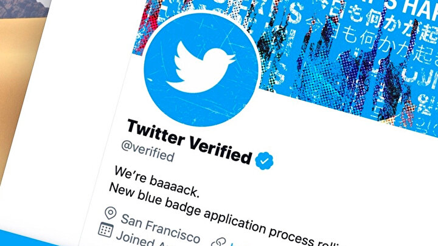Select the Twitter Verified display name
This screenshot has width=438, height=246.
click(x=189, y=142)
